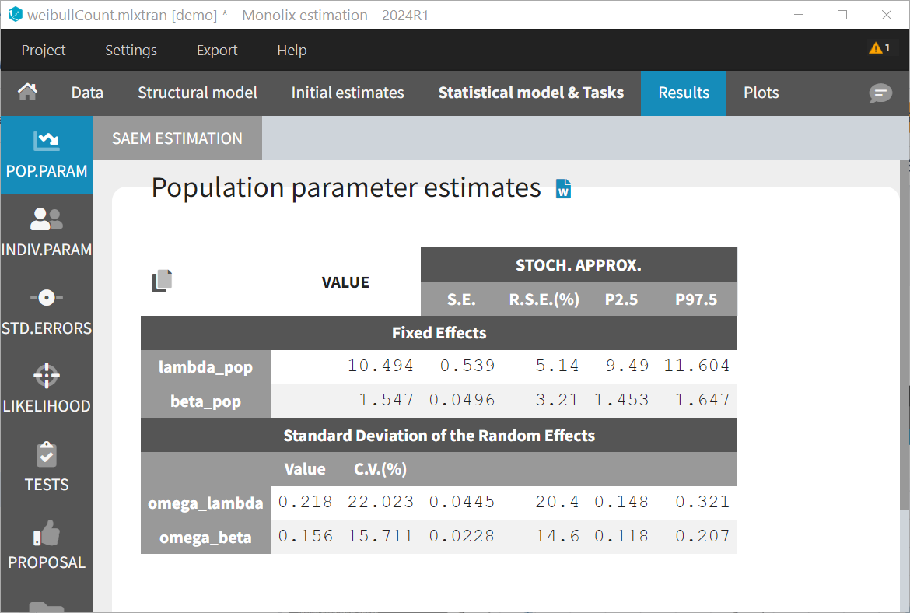Open the TESTS sidebar section

click(46, 468)
